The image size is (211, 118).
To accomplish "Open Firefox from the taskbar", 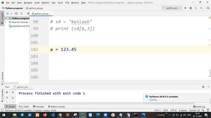I will (x=45, y=115).
